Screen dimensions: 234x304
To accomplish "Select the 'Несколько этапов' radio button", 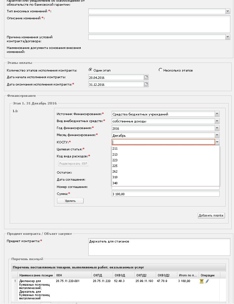I will coord(160,70).
